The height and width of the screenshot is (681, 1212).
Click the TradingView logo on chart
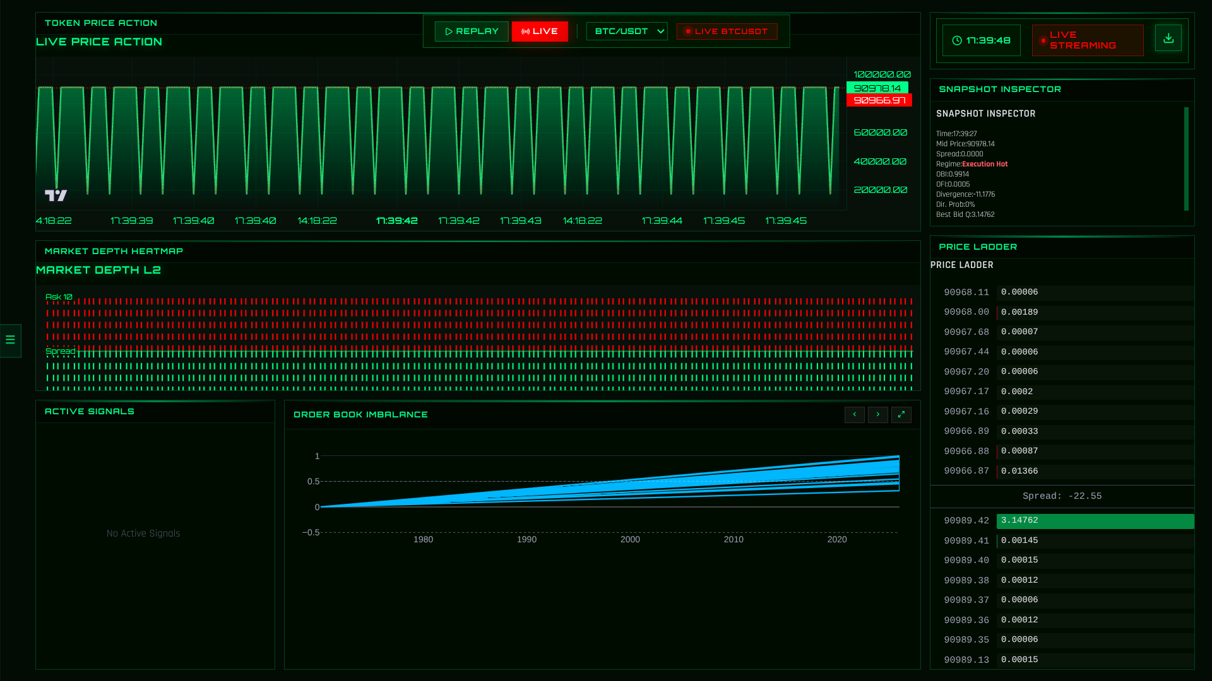click(x=56, y=195)
